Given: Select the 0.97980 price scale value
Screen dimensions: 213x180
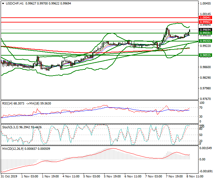Looking at the screenshot, I should pyautogui.click(x=206, y=88).
